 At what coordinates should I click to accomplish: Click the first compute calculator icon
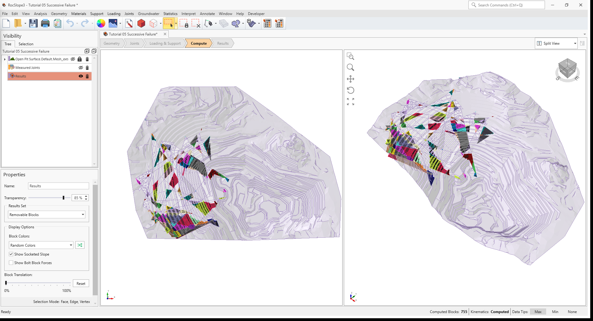(x=267, y=23)
